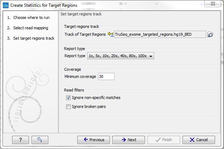
Task: Select the Choose where to run step
Action: tap(31, 18)
